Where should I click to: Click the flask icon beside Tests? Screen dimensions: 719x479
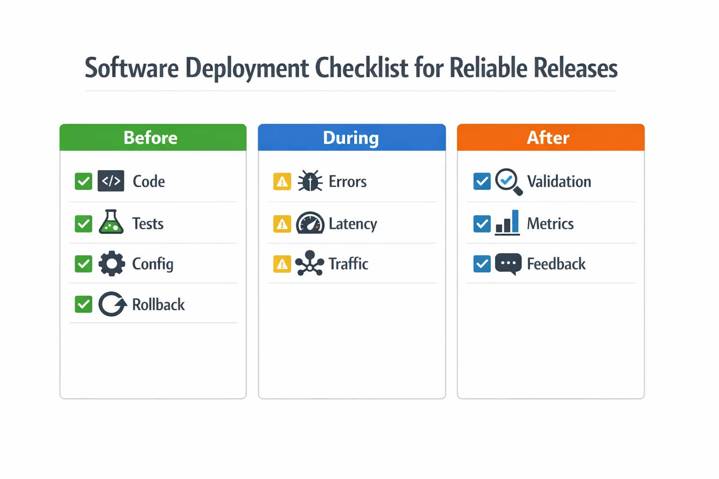pyautogui.click(x=111, y=223)
